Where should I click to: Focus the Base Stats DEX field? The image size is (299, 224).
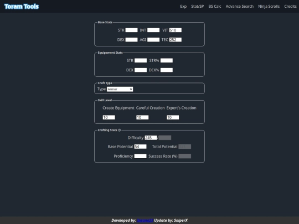click(131, 40)
